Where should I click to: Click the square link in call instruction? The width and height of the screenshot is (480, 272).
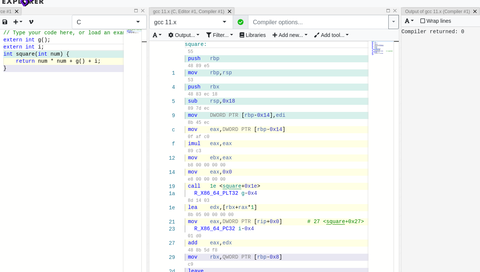tap(232, 186)
